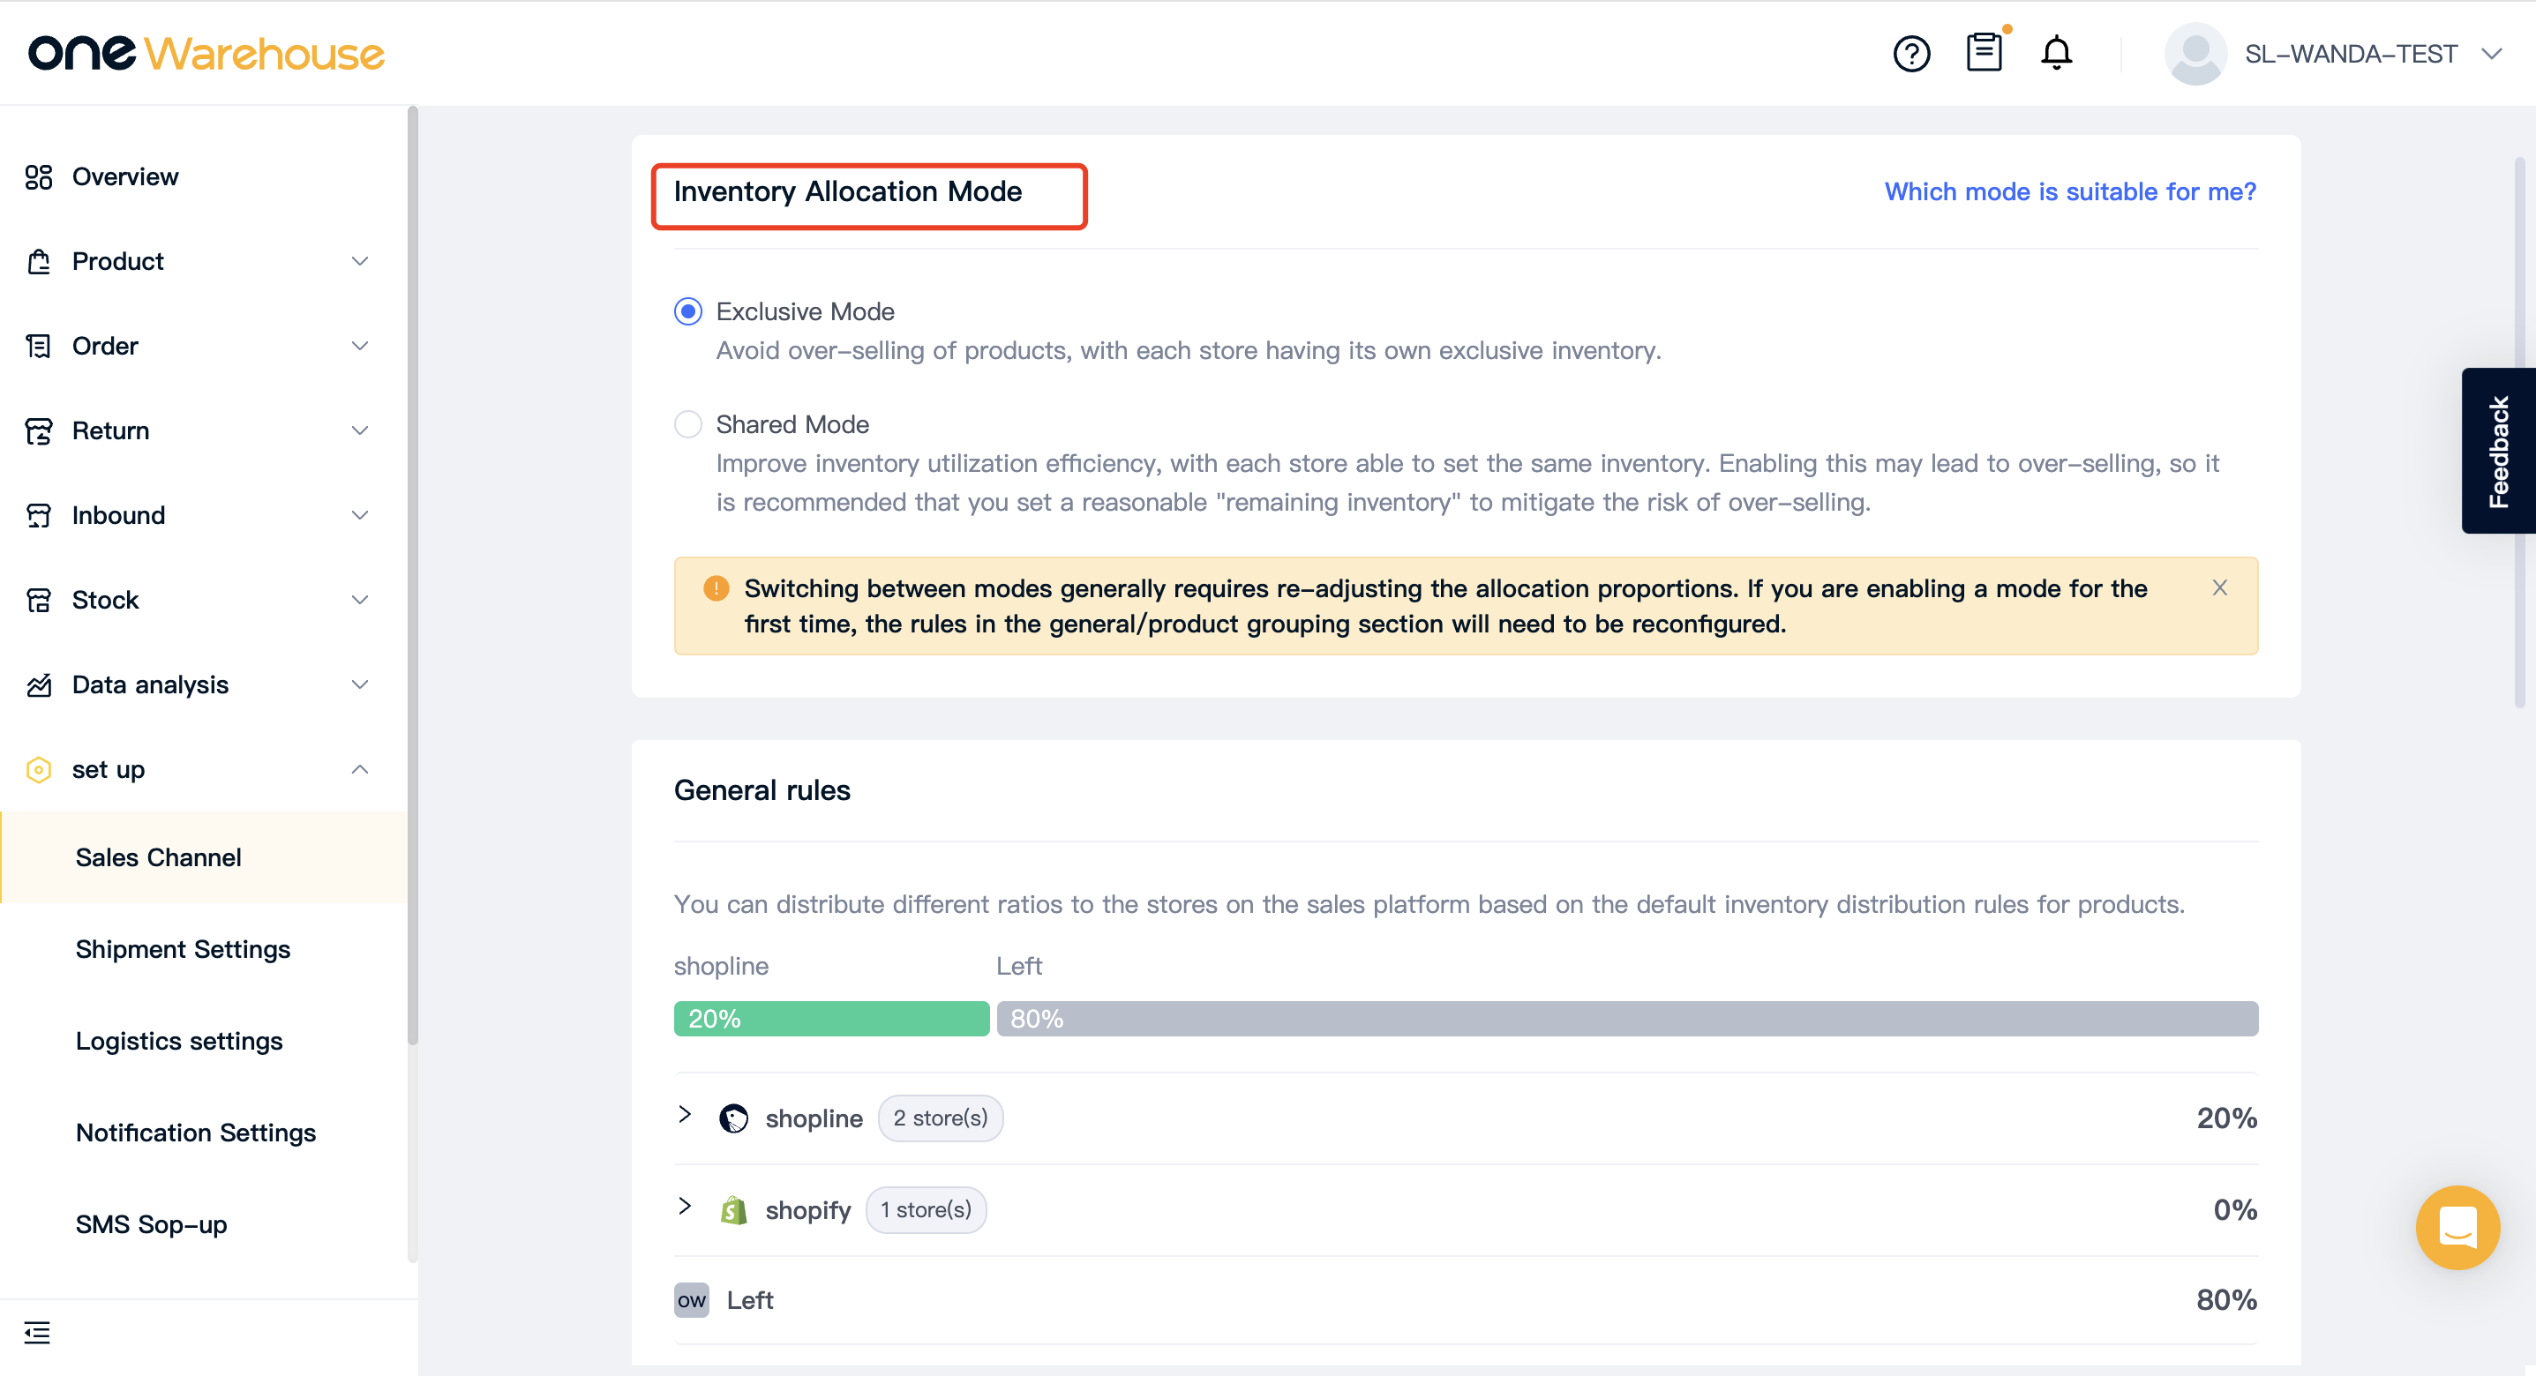Screen dimensions: 2536x1376
Task: Open the Sales Channel menu item
Action: coord(204,857)
